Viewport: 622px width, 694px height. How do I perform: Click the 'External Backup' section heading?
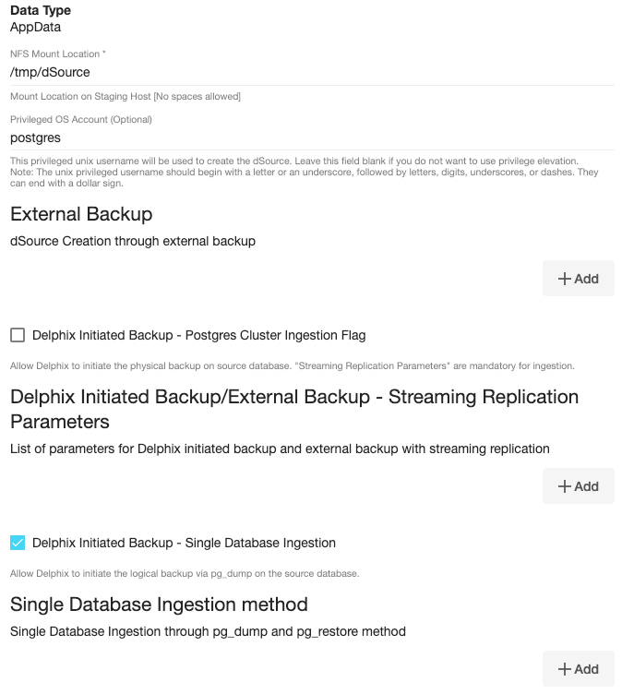(81, 214)
